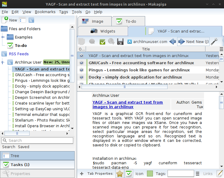
Task: Click the plus icon beside Tab Properties
Action: 82,174
